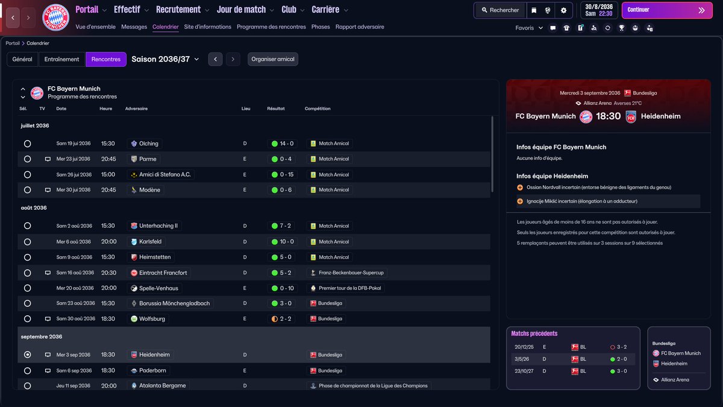Select the Unterhaching II match radio button
The width and height of the screenshot is (723, 407).
pos(27,226)
